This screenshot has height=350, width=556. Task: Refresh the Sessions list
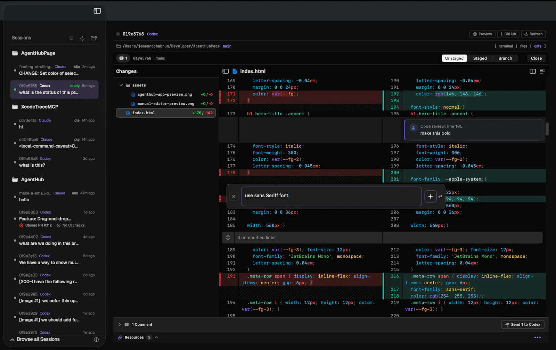[82, 38]
